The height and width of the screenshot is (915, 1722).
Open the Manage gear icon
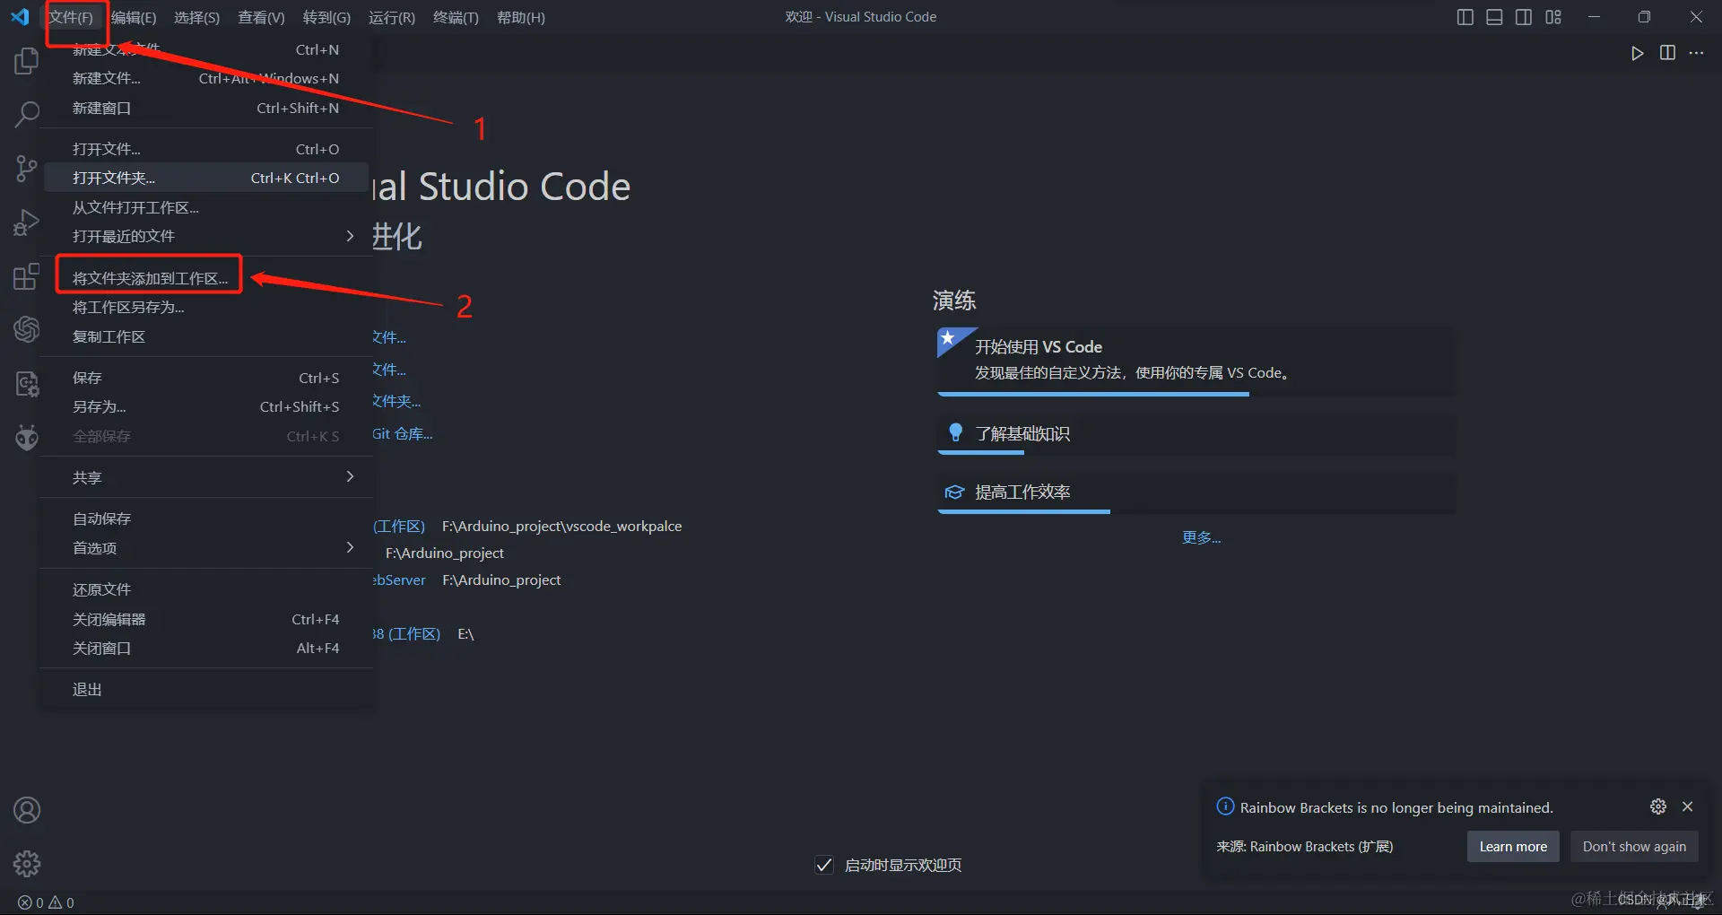pos(27,864)
